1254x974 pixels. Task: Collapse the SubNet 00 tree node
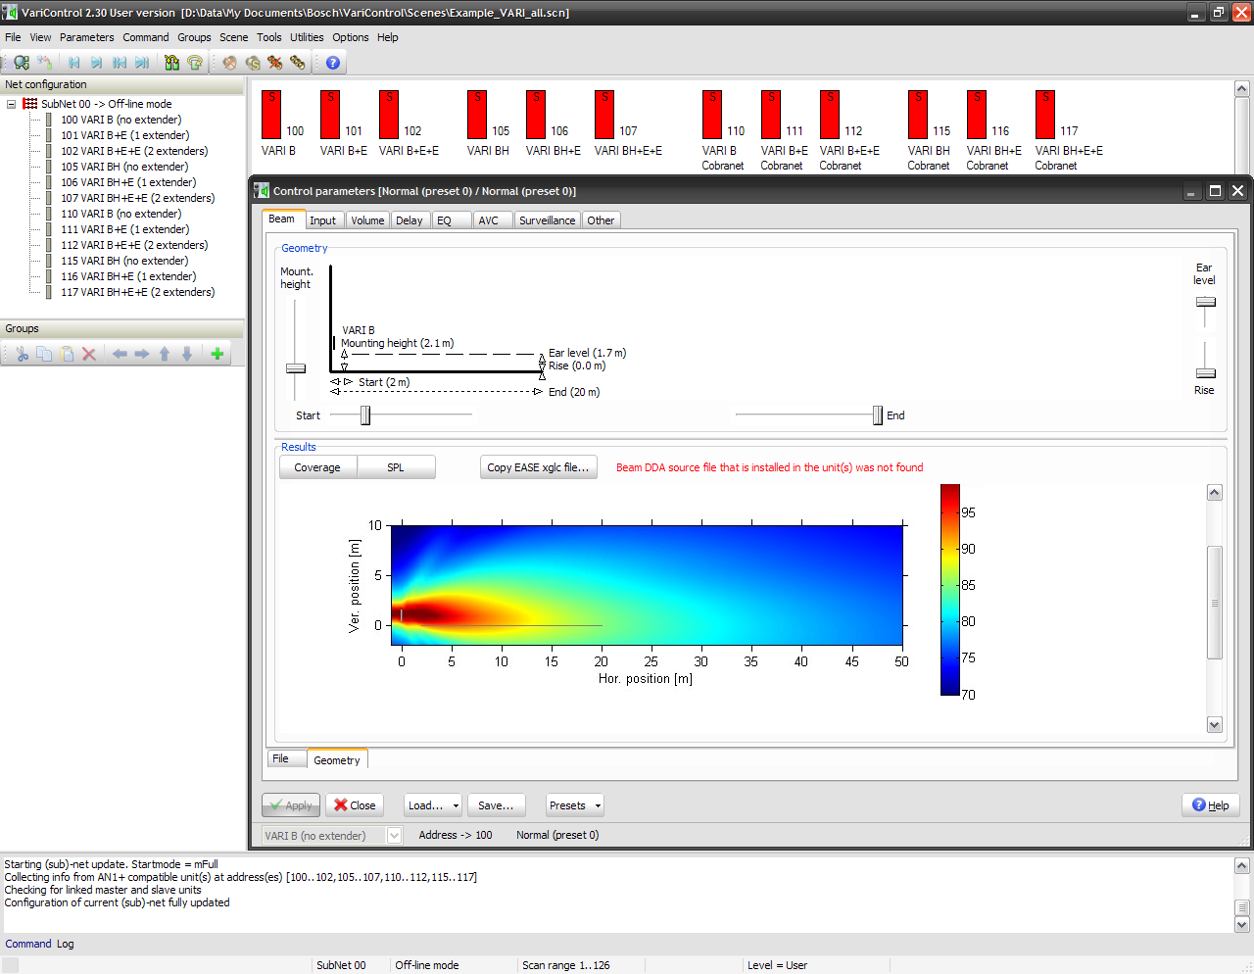click(x=11, y=104)
